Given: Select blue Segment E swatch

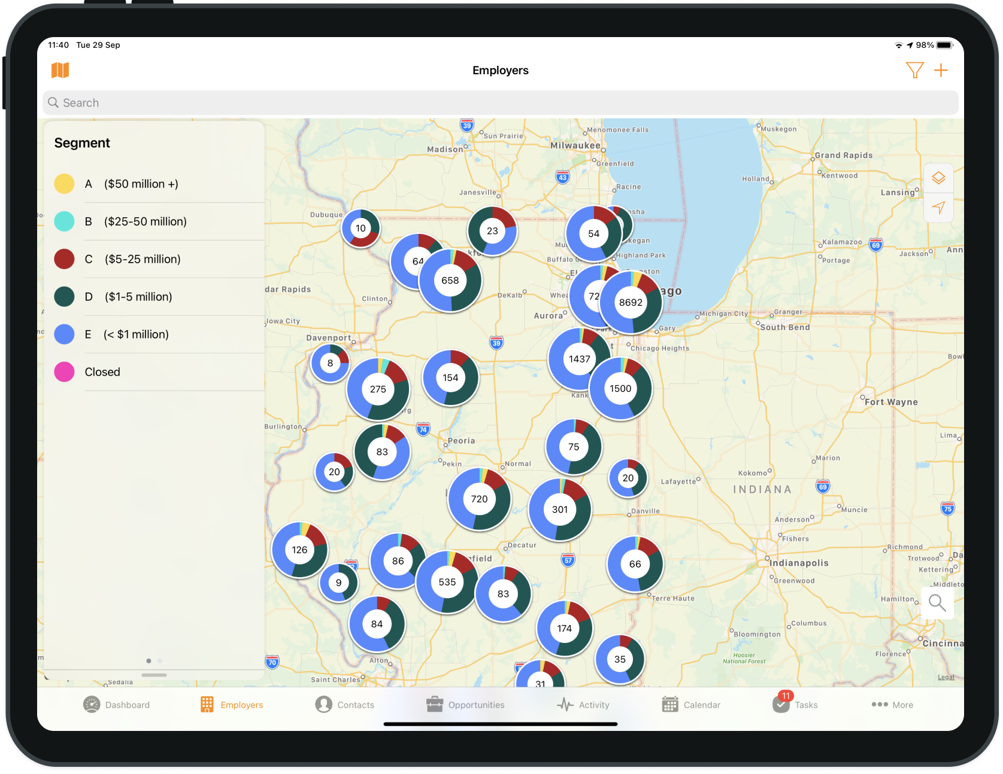Looking at the screenshot, I should 64,334.
